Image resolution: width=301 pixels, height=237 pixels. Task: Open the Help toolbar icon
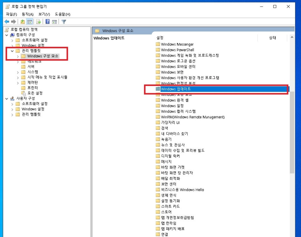(47, 22)
